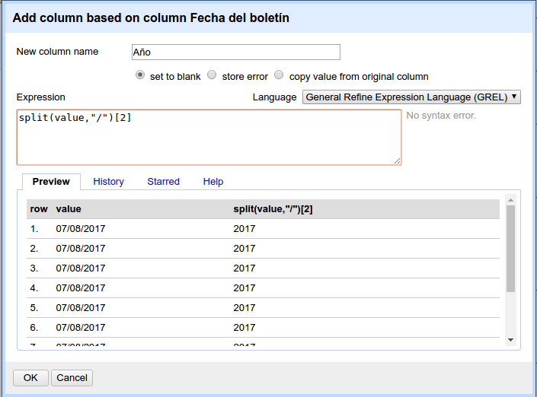Click the resize handle of expression box
This screenshot has height=397, width=537.
point(397,161)
